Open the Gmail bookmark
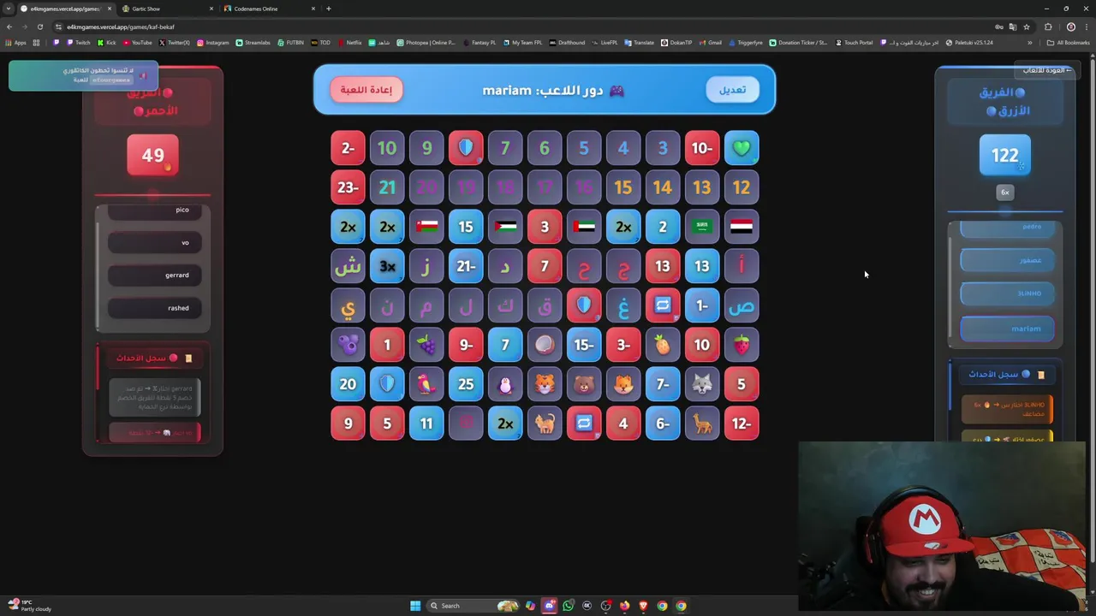 point(711,42)
